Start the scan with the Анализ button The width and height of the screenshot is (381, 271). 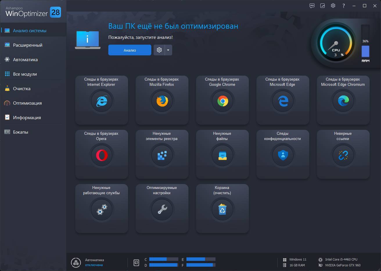coord(130,50)
